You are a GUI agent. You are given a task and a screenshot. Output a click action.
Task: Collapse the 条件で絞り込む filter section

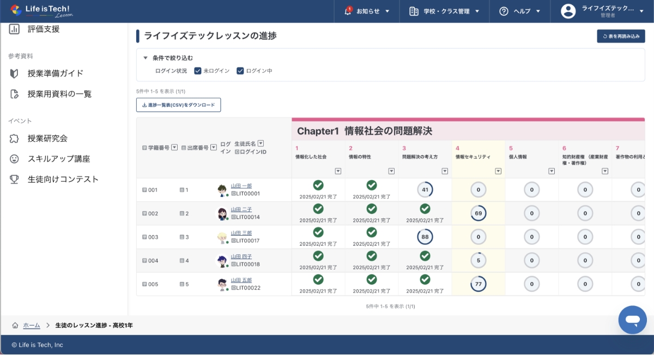pos(146,58)
